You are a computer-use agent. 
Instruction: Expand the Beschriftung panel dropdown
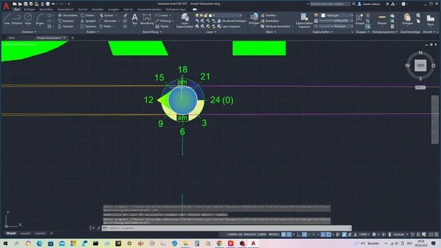[x=152, y=32]
